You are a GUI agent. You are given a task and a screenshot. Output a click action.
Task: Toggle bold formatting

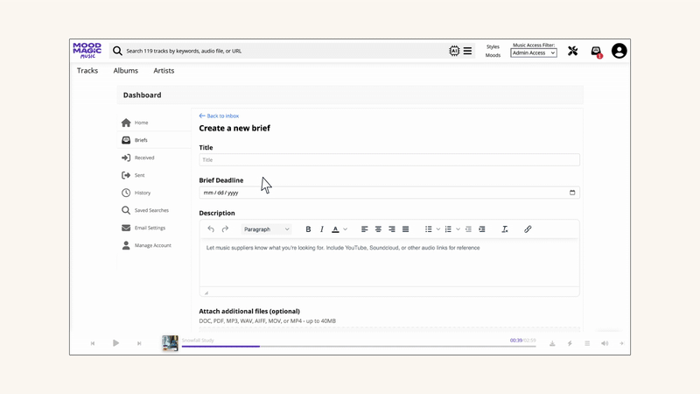tap(308, 229)
